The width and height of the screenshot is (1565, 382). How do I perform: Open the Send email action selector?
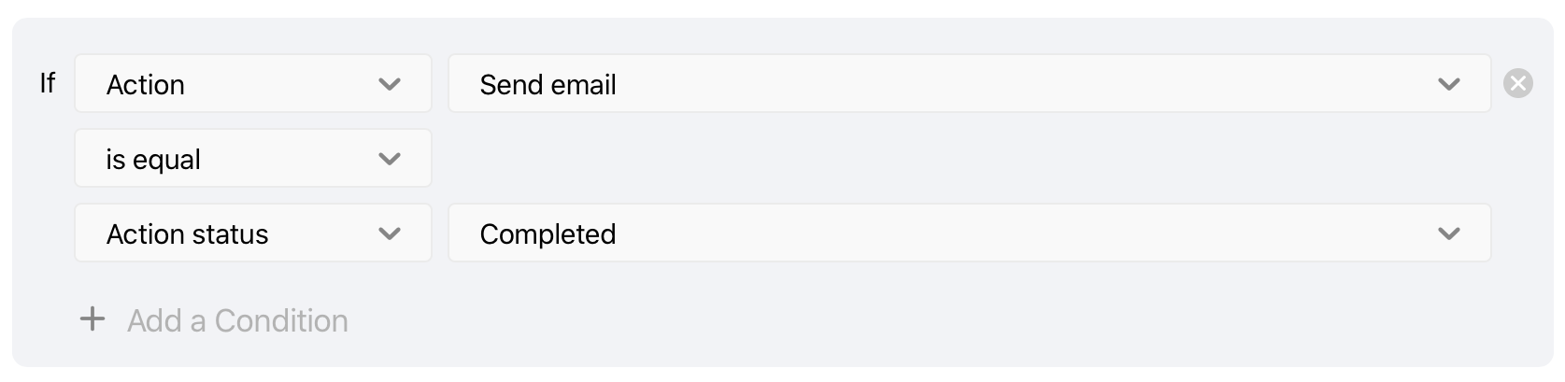click(970, 83)
